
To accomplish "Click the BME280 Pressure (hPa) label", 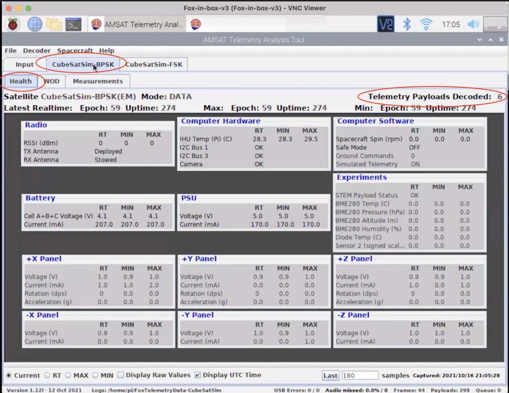I will (370, 212).
